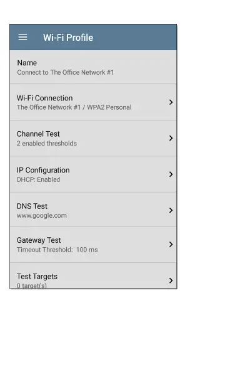Open the Gateway Test label

point(39,240)
